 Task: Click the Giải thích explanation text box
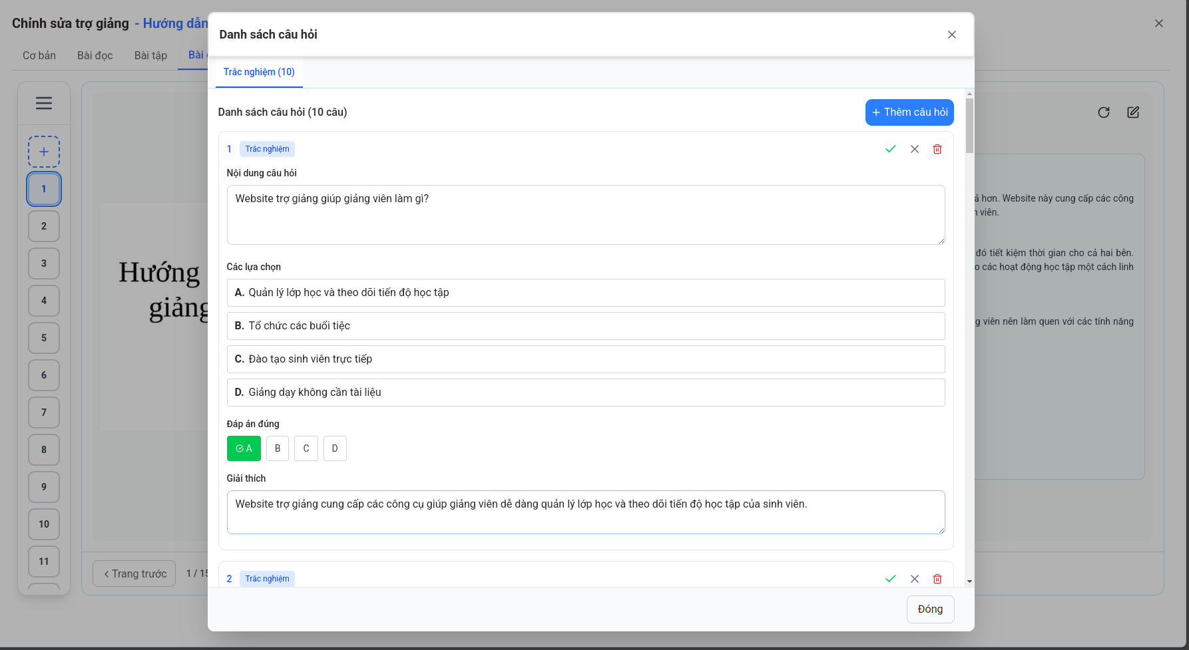[x=585, y=512]
